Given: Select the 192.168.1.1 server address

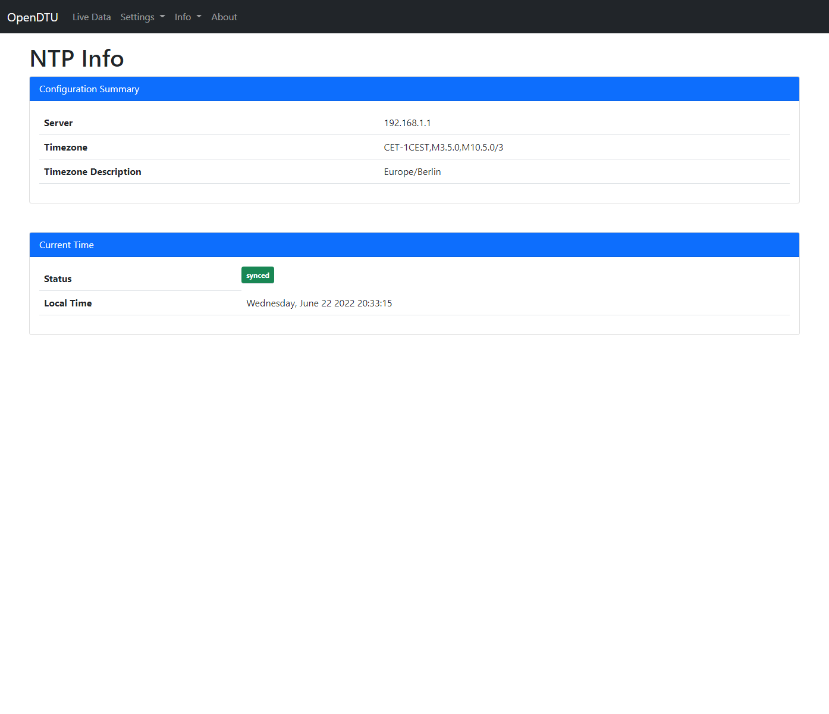Looking at the screenshot, I should (407, 123).
